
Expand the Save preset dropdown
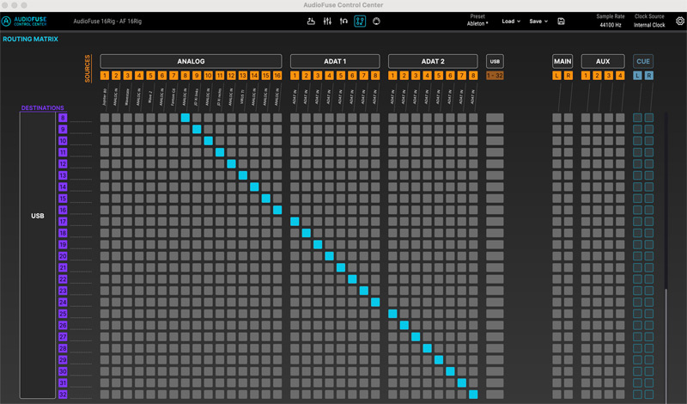(538, 21)
